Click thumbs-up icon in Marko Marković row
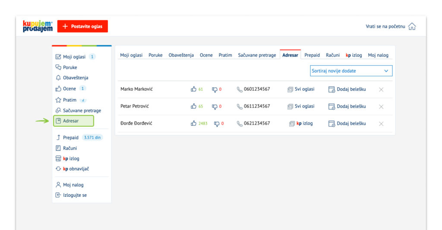 click(x=193, y=89)
